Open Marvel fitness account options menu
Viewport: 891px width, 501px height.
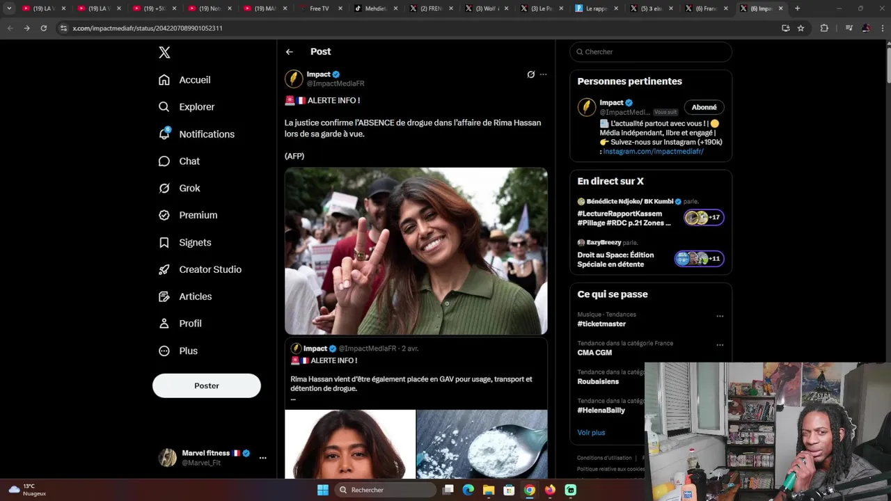click(x=262, y=458)
